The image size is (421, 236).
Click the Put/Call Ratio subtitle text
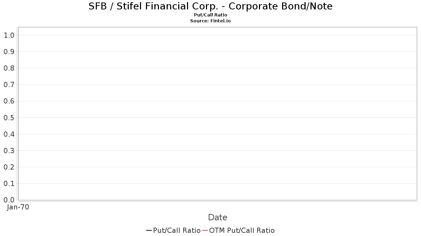tap(210, 15)
